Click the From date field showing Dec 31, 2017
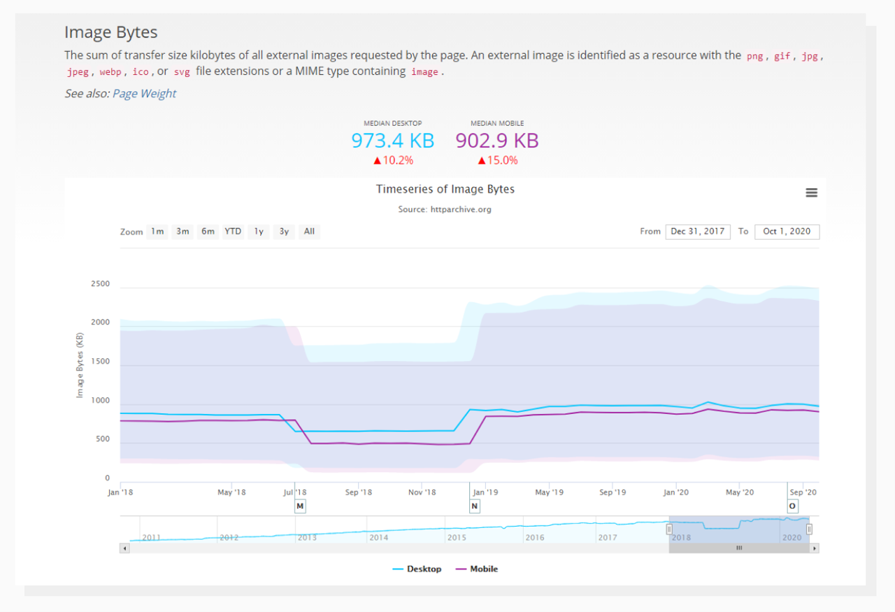Image resolution: width=895 pixels, height=612 pixels. coord(698,232)
